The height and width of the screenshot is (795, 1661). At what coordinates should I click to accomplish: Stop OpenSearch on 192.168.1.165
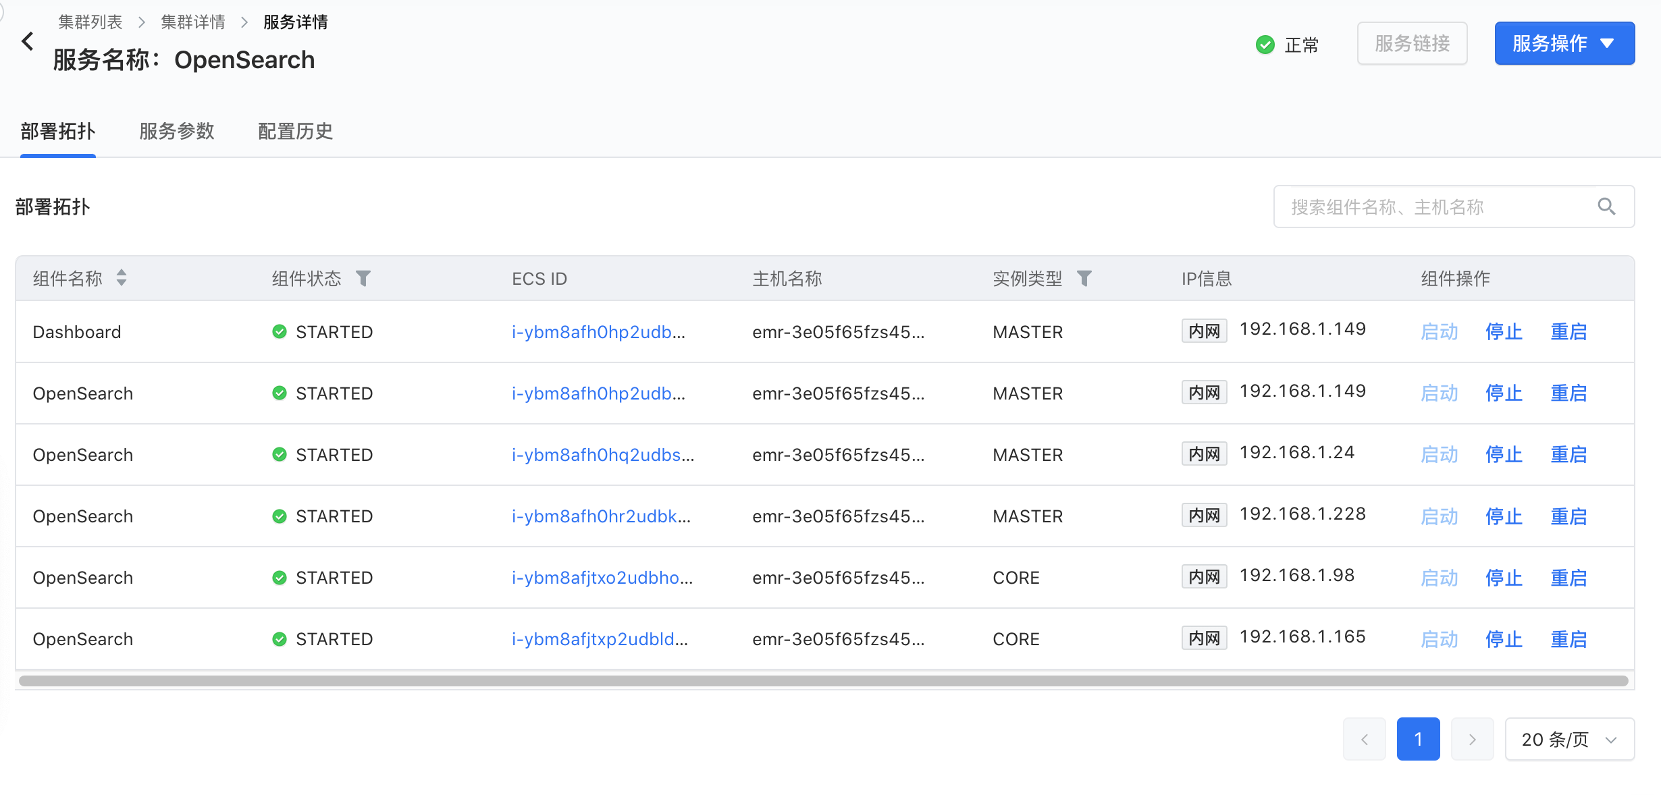pos(1504,639)
